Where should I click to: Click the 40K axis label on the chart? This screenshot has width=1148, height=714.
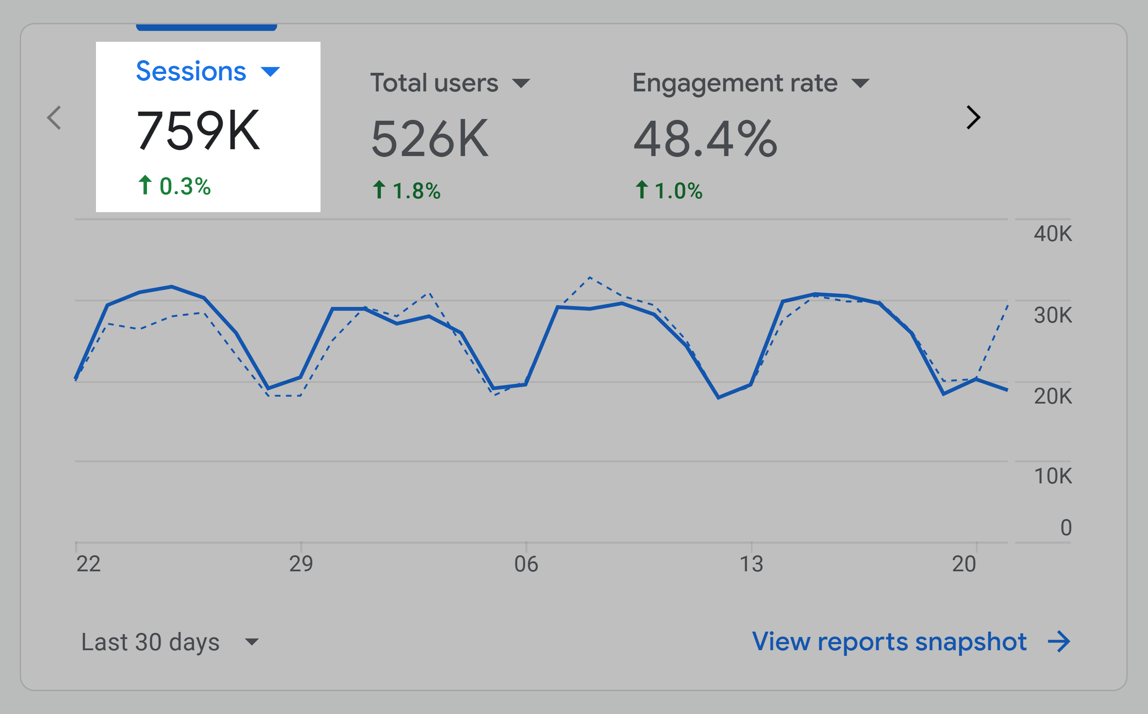point(1052,234)
